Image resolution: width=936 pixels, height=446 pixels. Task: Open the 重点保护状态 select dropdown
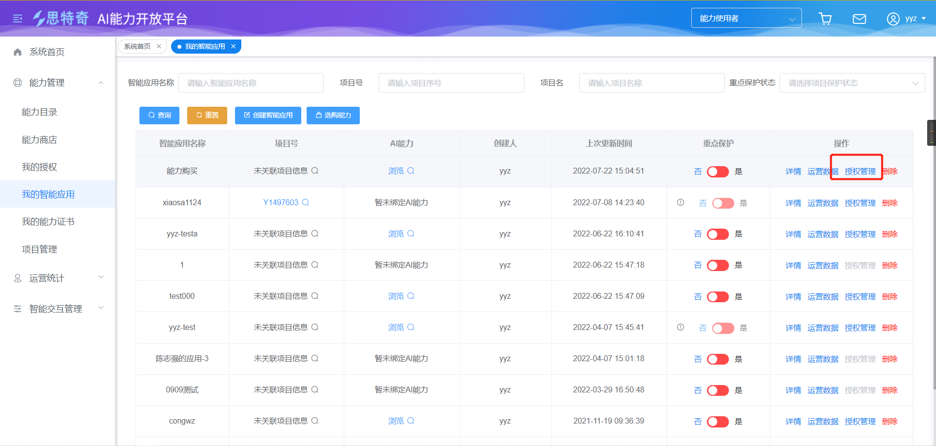click(852, 83)
